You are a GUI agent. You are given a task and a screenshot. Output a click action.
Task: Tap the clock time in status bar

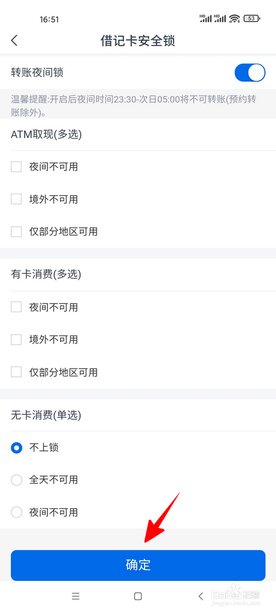pos(49,19)
